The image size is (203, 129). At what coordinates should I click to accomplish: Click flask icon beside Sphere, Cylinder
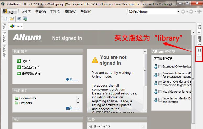click(x=156, y=83)
